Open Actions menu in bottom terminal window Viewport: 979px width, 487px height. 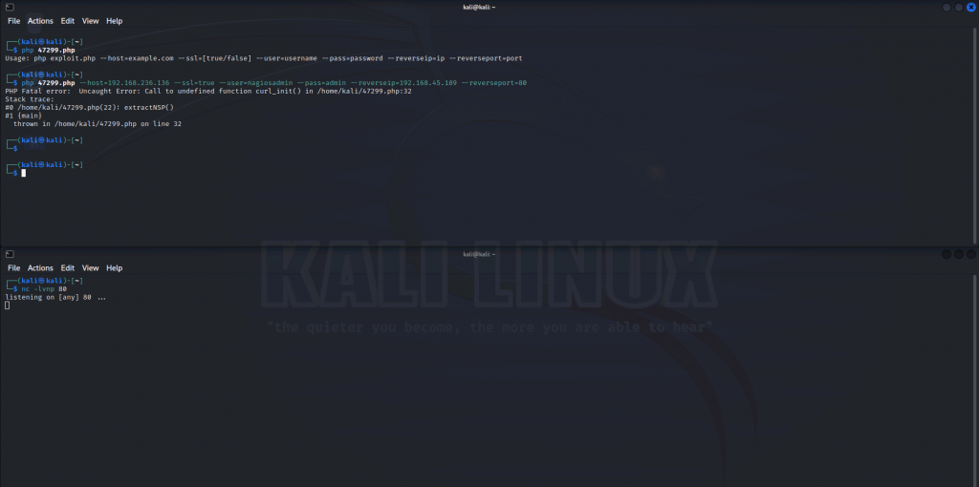[x=40, y=267]
